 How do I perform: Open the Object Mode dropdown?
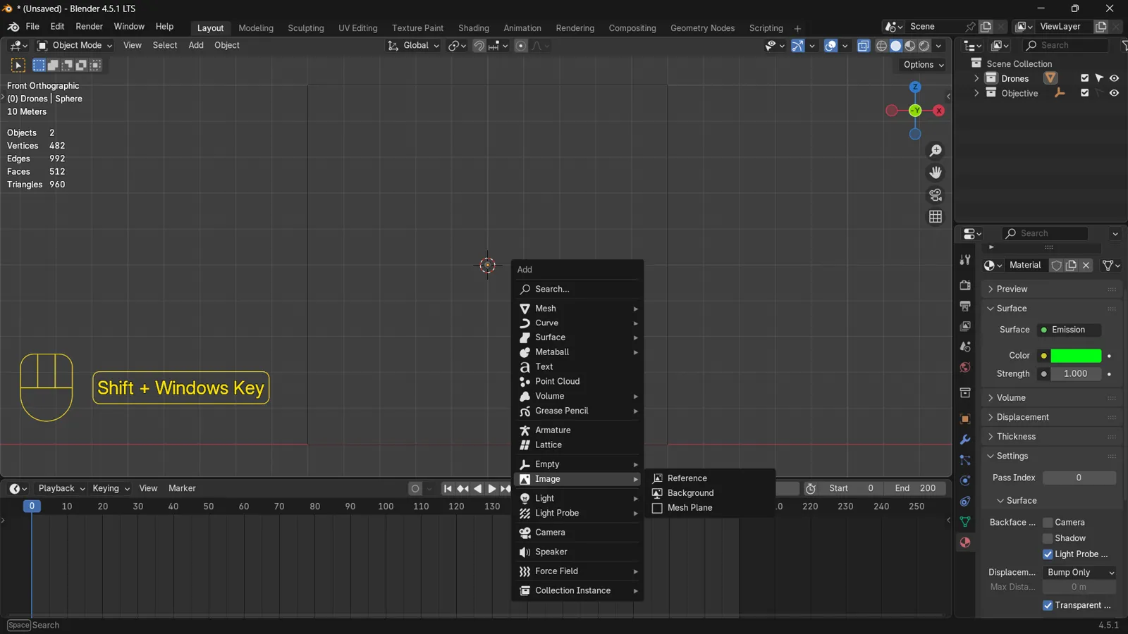[x=75, y=46]
